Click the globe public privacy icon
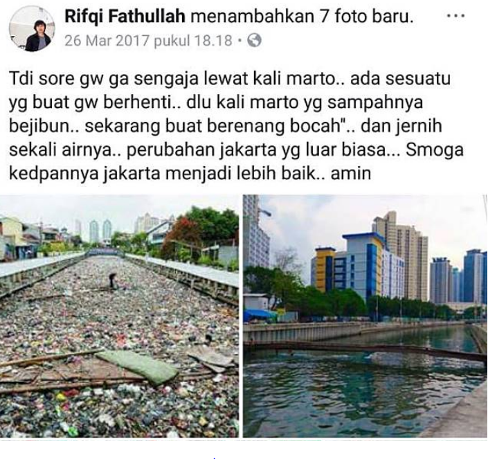 (x=254, y=40)
